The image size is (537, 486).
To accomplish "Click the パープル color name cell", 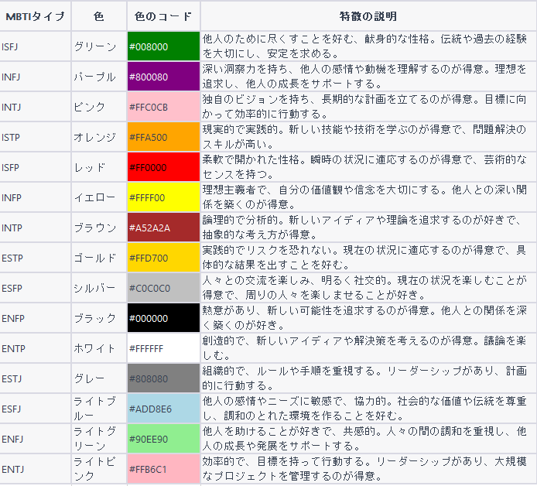I will 99,77.
